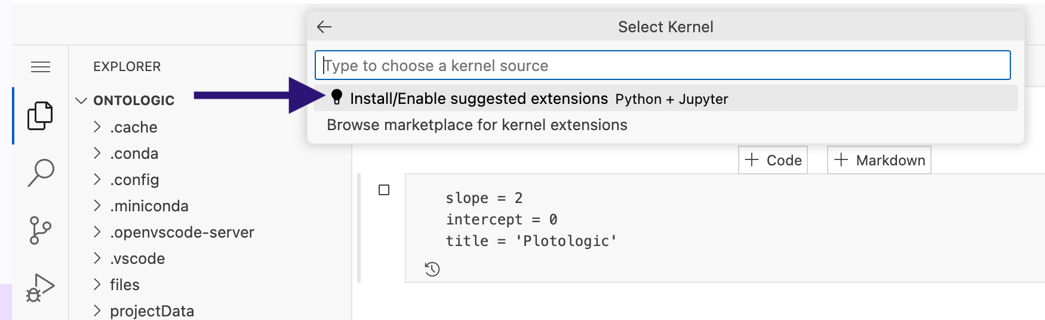The width and height of the screenshot is (1045, 320).
Task: Click the cell execution history clock icon
Action: (x=432, y=269)
